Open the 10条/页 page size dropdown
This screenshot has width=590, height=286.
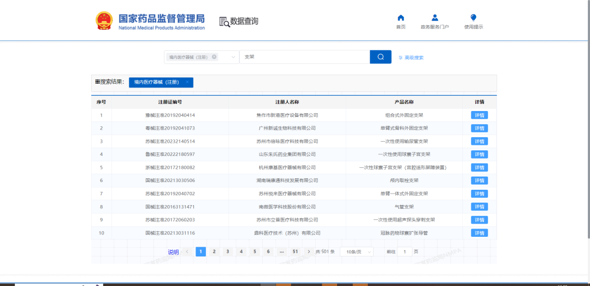pyautogui.click(x=356, y=252)
